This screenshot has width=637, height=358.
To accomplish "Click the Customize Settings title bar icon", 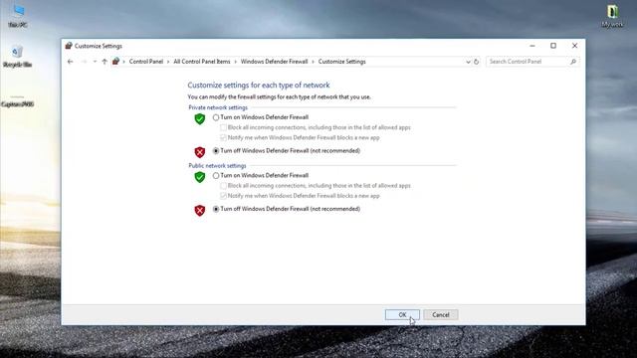I will point(69,46).
